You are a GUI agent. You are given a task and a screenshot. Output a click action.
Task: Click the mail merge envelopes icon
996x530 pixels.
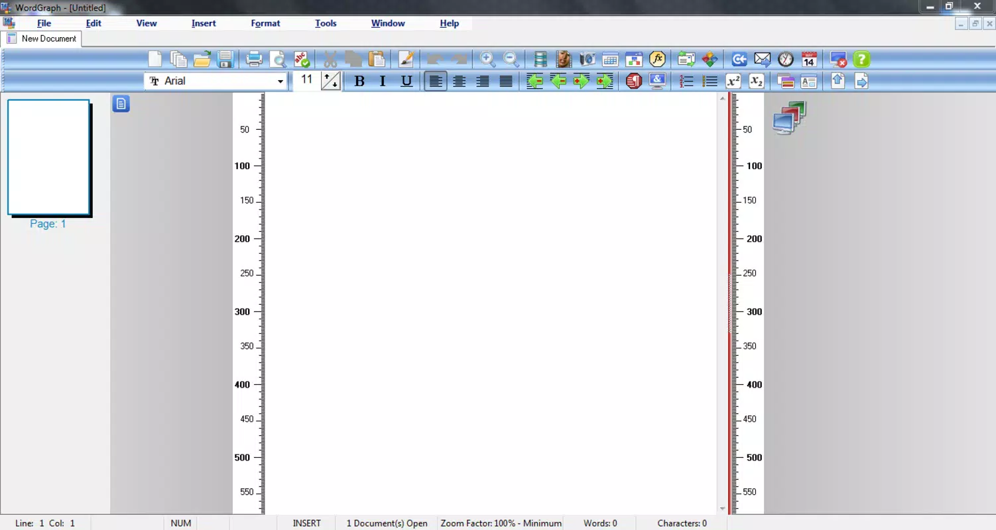pos(686,59)
